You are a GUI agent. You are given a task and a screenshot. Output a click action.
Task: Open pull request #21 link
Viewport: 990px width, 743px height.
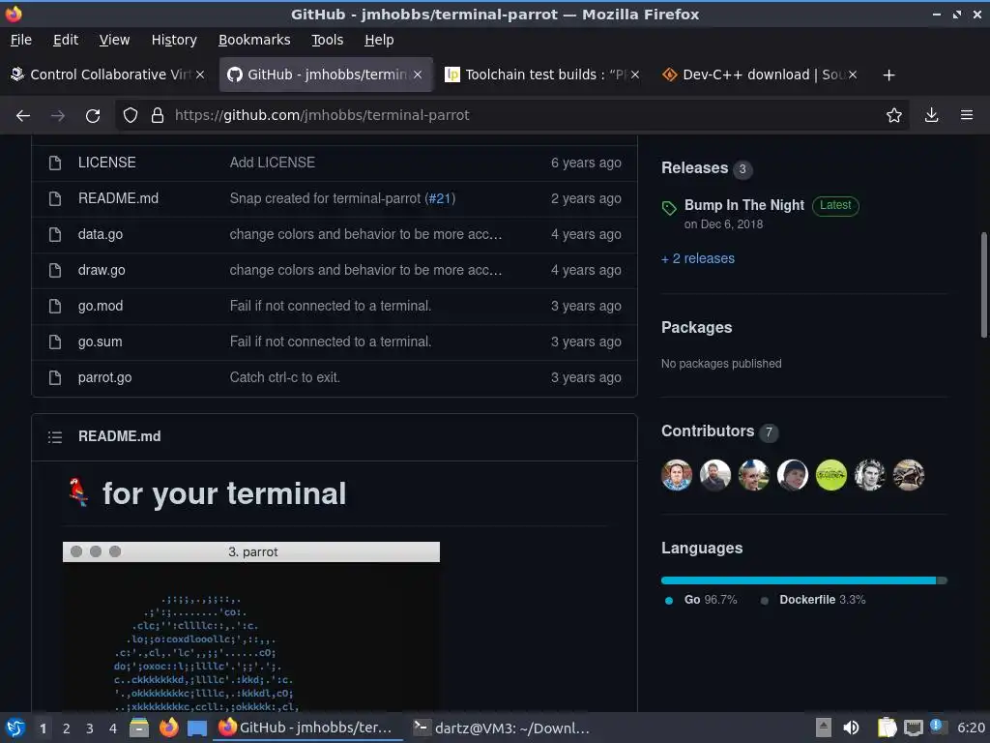[x=440, y=198]
